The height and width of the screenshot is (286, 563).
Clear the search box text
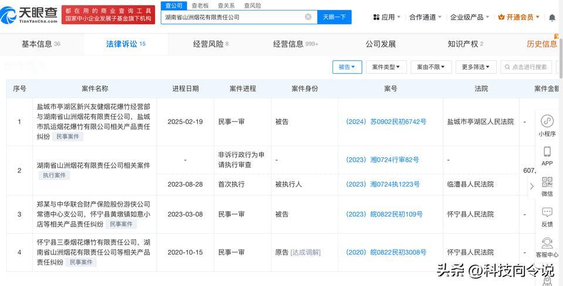tap(308, 17)
